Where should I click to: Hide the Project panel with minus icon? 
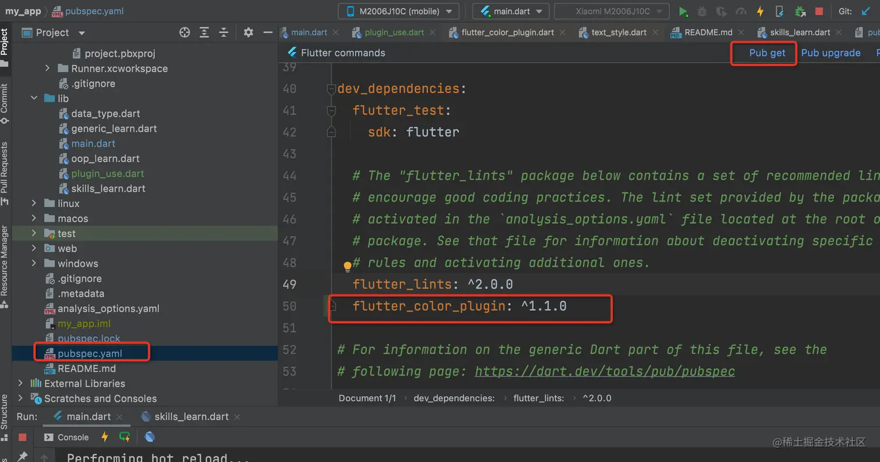point(268,33)
